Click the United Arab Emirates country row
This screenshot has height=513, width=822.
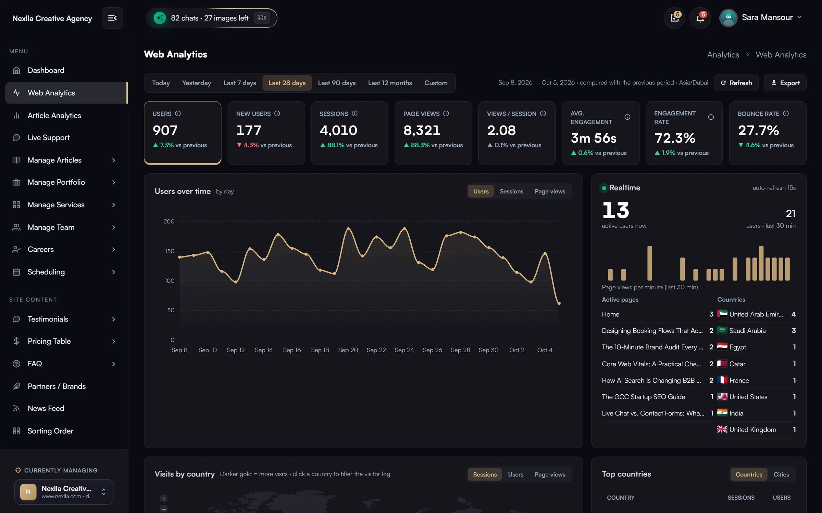tap(756, 314)
